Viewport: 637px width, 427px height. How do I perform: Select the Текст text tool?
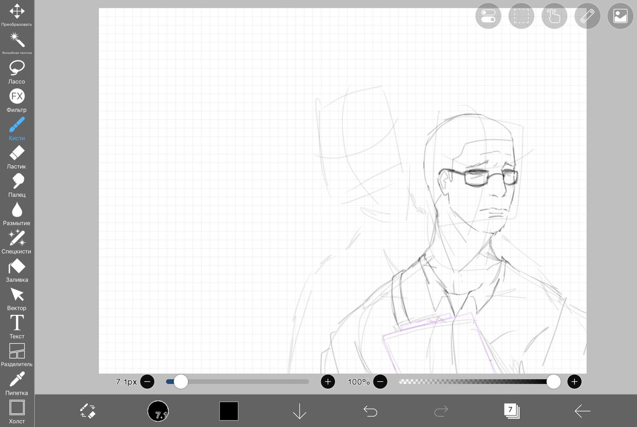17,327
